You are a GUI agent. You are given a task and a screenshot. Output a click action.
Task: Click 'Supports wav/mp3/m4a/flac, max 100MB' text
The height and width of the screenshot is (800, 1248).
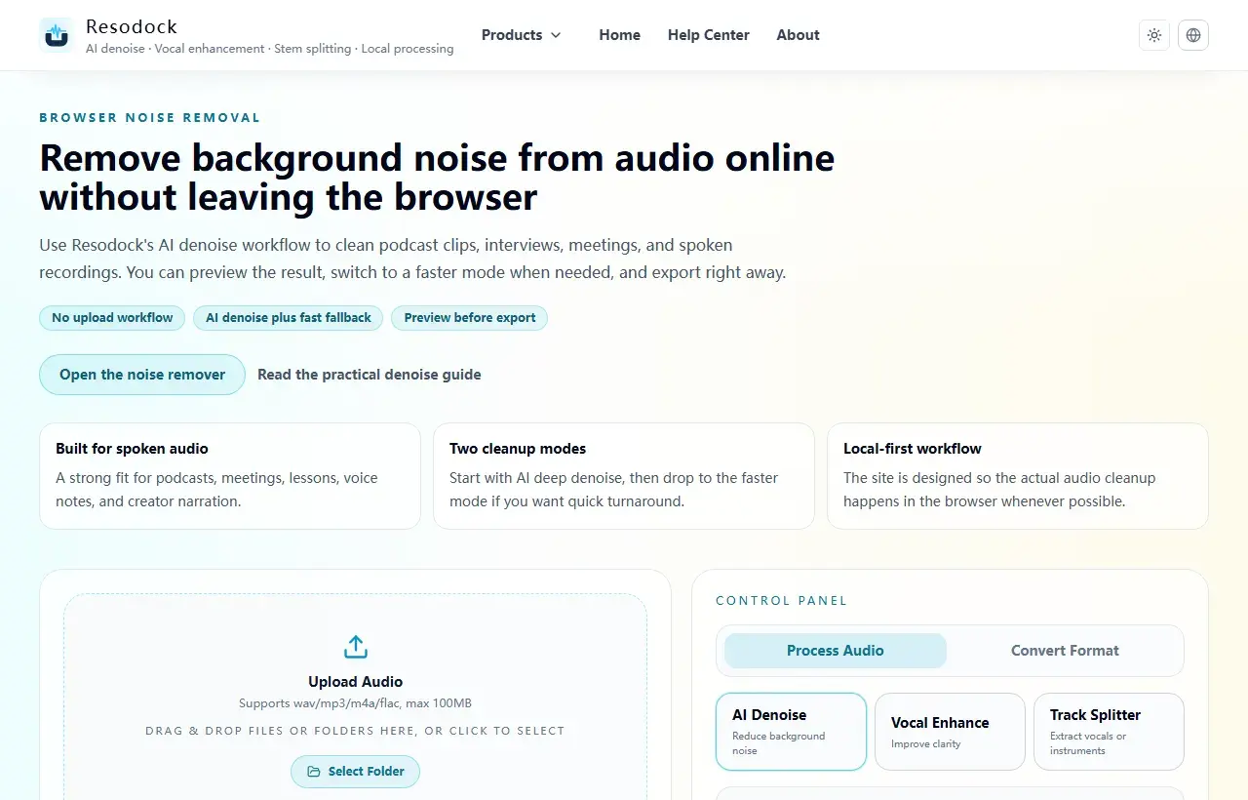(355, 703)
